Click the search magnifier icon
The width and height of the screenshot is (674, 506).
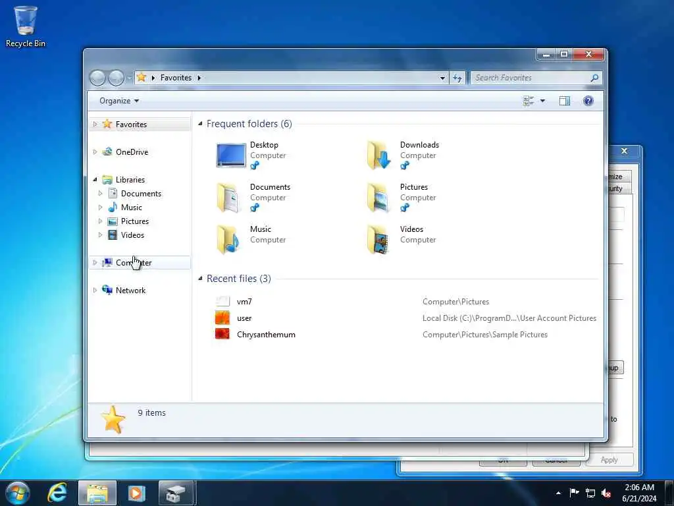pos(594,78)
